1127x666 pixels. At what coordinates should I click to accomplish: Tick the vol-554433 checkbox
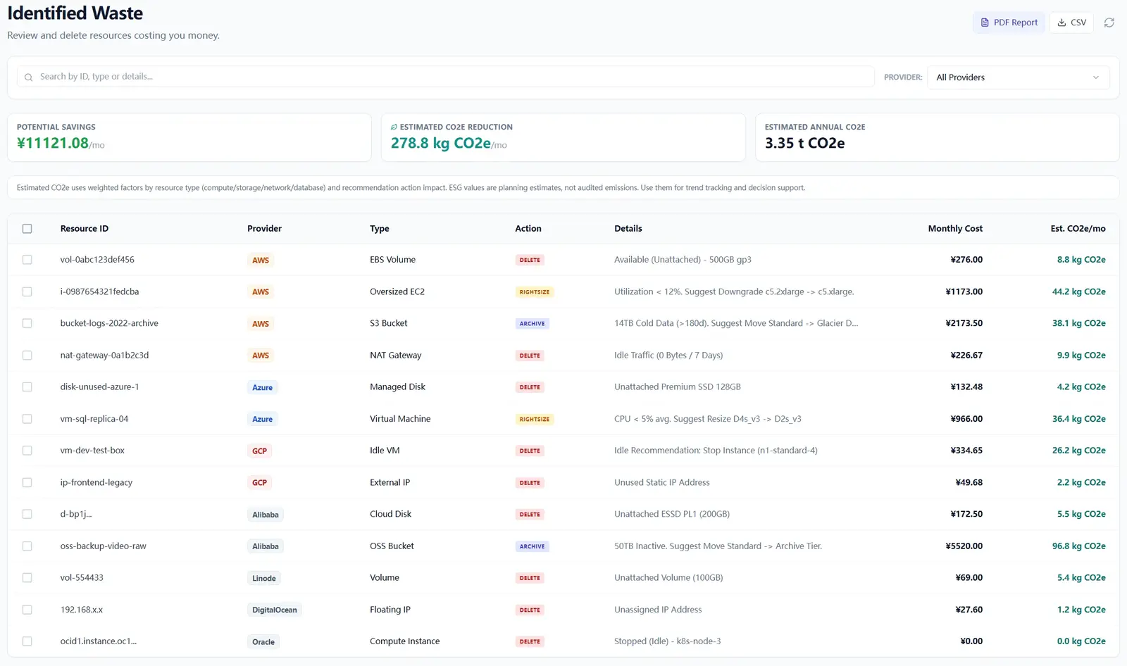[27, 578]
